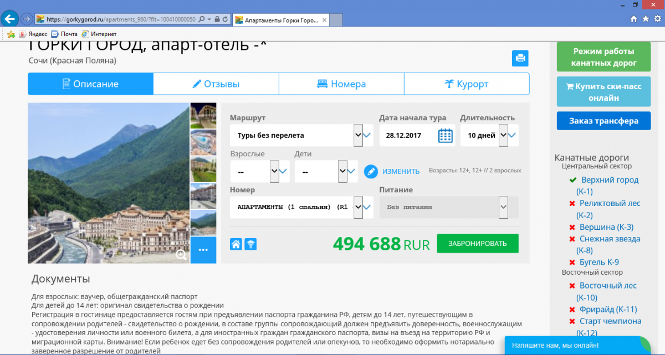665x355 pixels.
Task: Open the Номера tab
Action: click(341, 84)
